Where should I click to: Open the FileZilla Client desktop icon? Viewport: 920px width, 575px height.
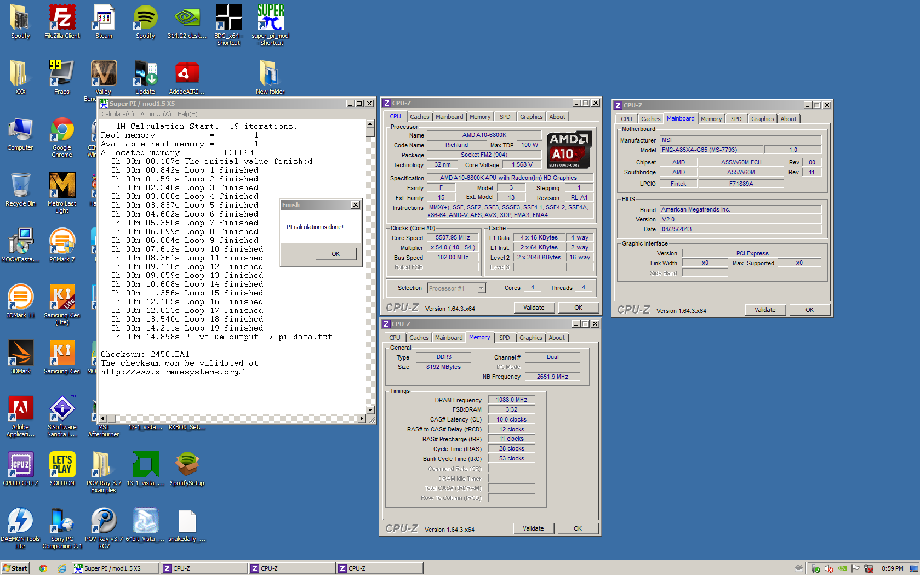point(62,22)
